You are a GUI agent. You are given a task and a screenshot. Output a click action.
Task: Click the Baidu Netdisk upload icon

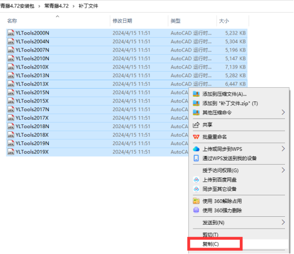[196, 180]
